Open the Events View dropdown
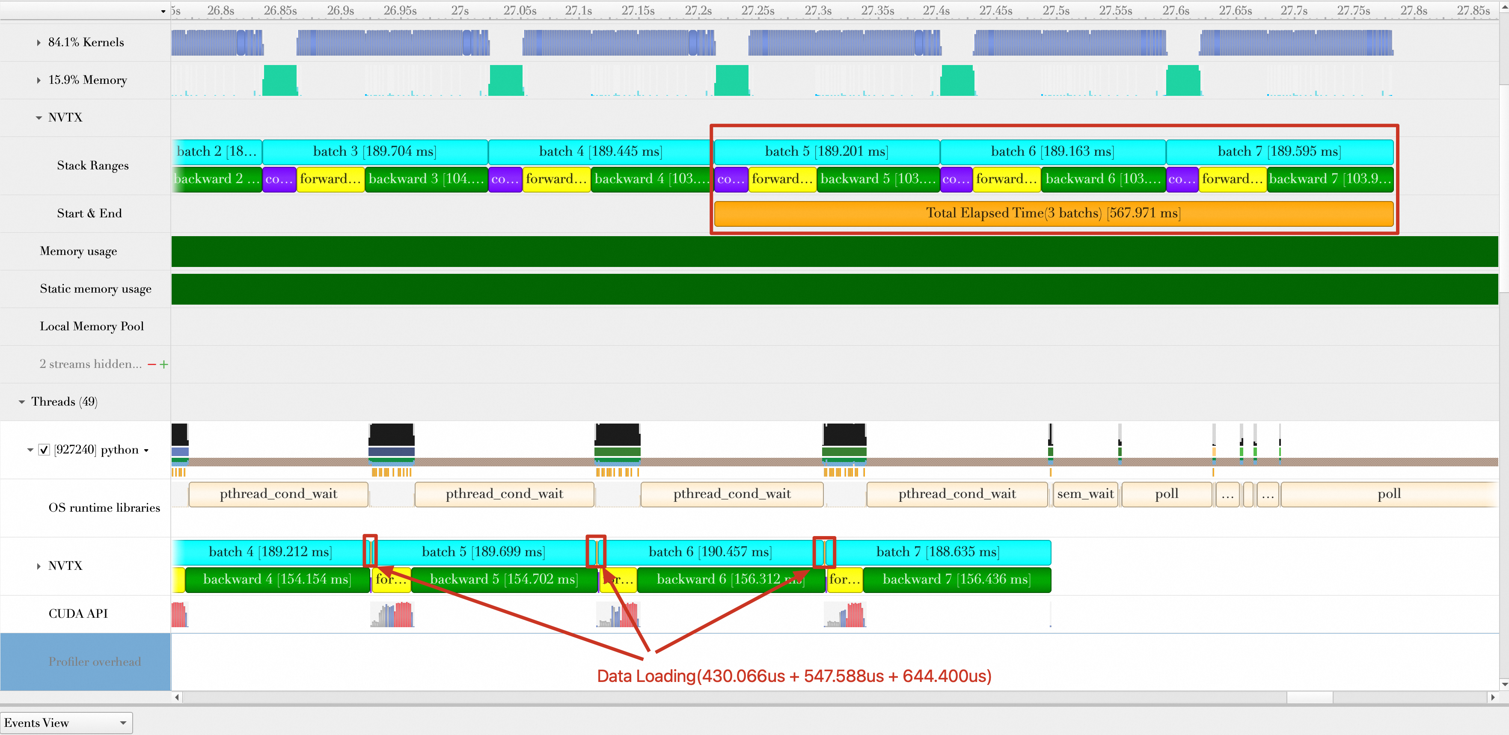The image size is (1509, 735). (66, 723)
